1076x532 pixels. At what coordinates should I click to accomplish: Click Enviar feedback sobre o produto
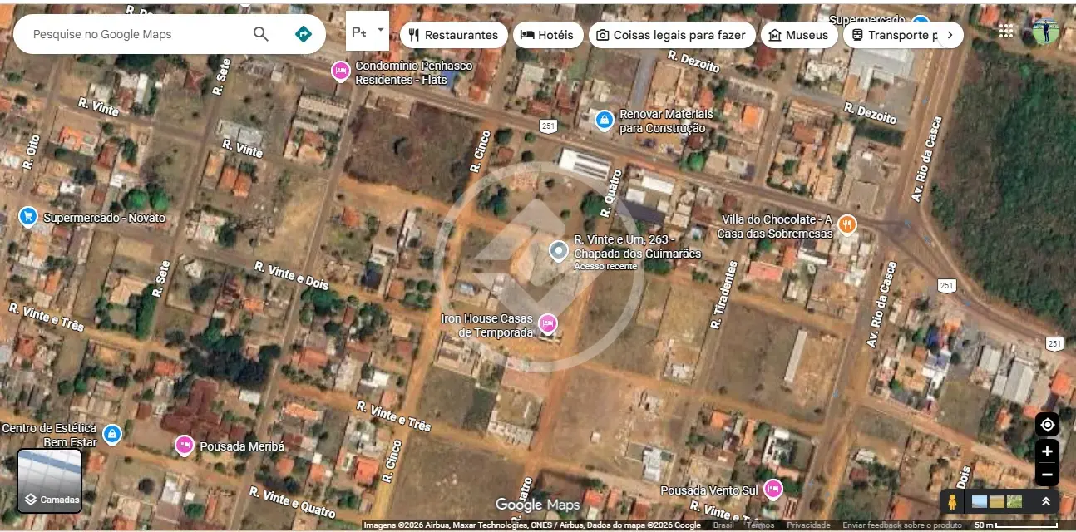tap(902, 525)
